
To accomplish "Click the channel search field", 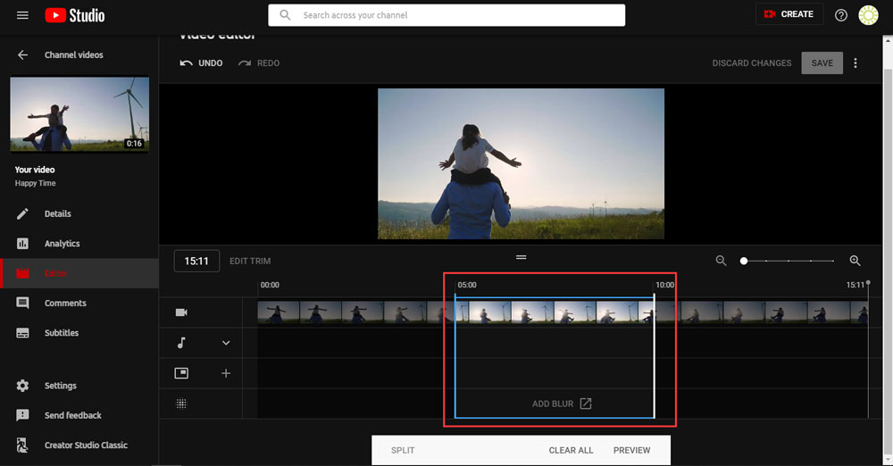I will point(446,15).
